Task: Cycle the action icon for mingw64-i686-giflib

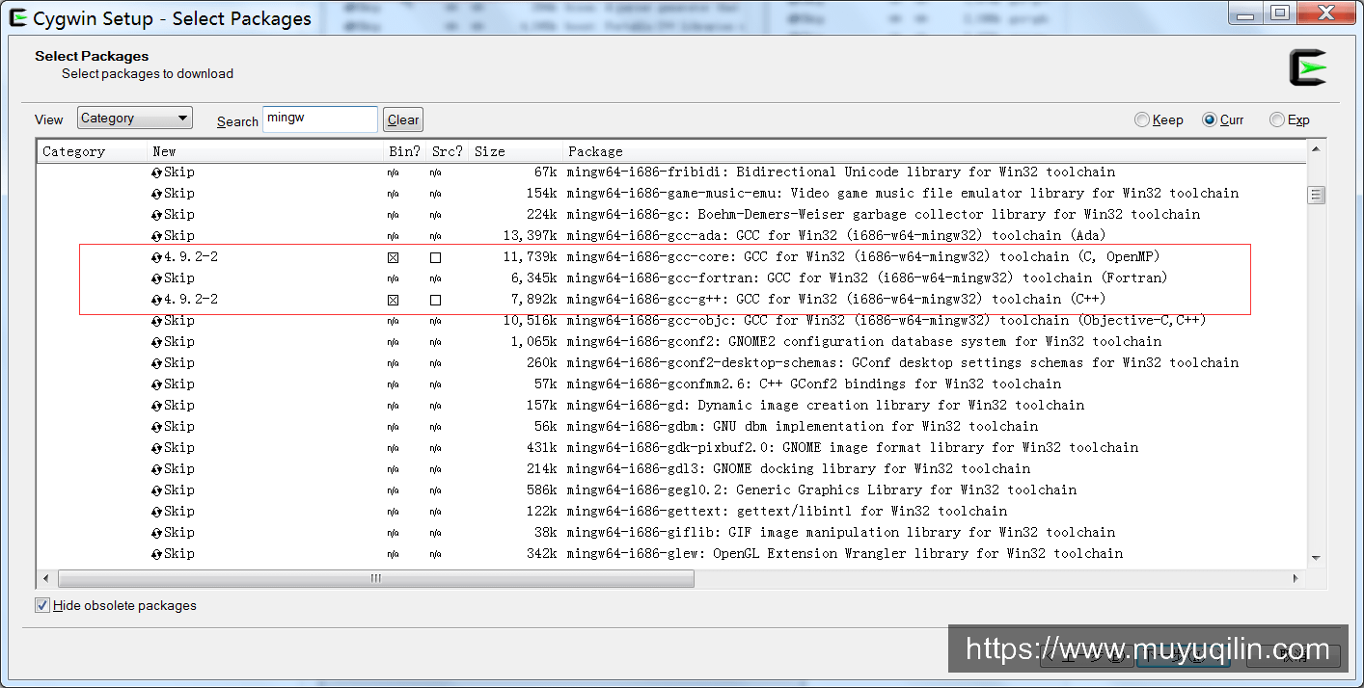Action: pos(156,533)
